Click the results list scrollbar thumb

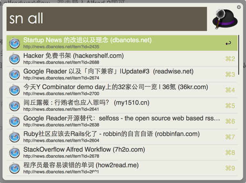point(239,55)
